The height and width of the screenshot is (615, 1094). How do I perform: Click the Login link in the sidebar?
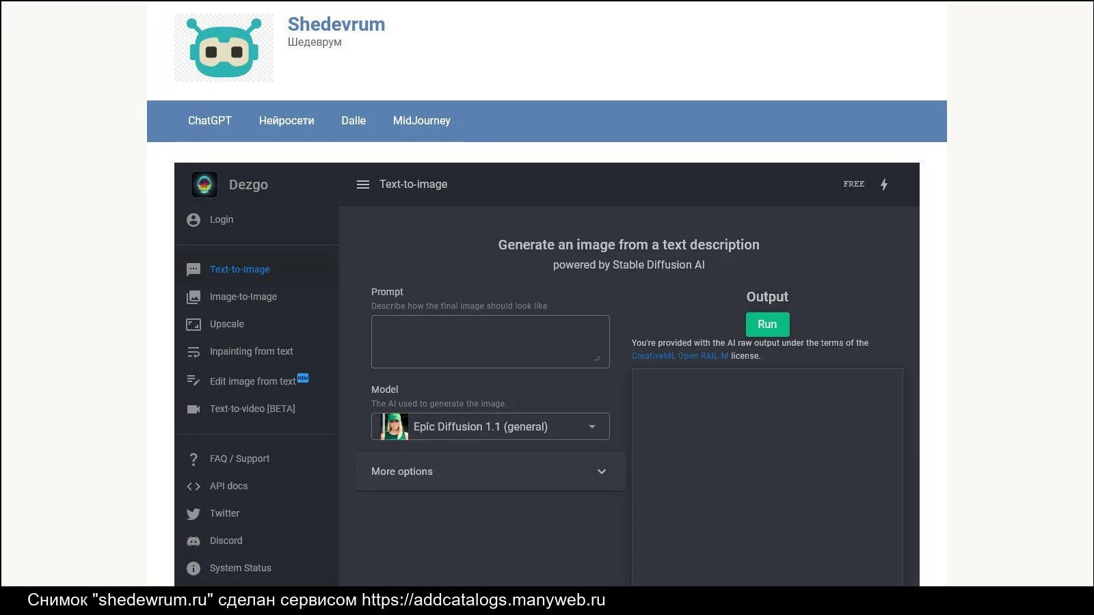(x=222, y=219)
